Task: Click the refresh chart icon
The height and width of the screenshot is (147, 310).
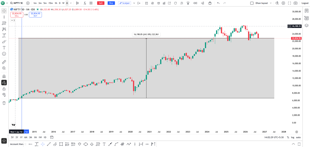Action: pos(176,3)
